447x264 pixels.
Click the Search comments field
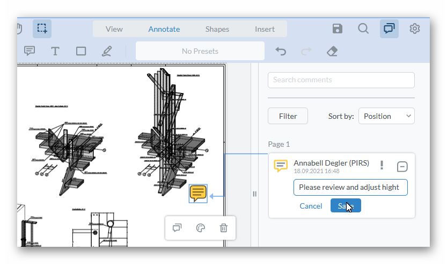pyautogui.click(x=341, y=80)
